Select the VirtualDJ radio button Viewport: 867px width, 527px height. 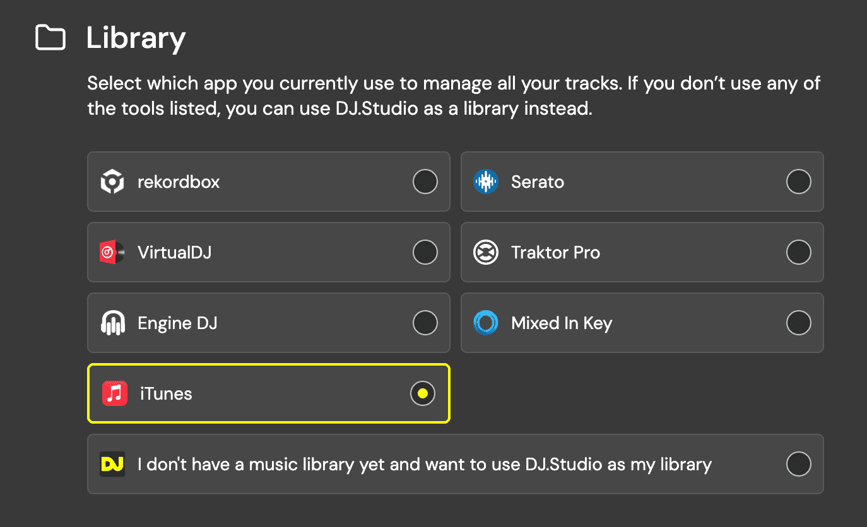click(425, 252)
